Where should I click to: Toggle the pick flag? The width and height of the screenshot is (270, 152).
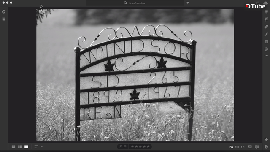(x=121, y=147)
